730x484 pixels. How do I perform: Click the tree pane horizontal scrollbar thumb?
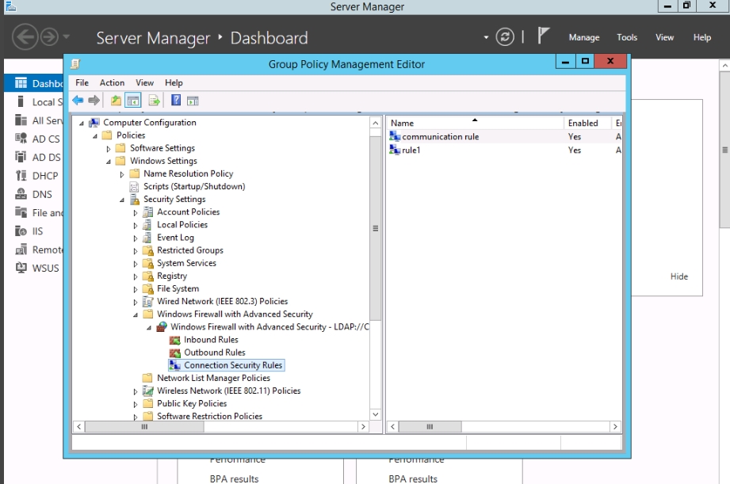pos(144,426)
